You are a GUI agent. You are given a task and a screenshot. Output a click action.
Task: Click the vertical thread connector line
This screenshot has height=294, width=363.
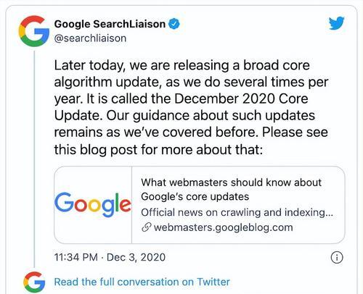point(34,159)
